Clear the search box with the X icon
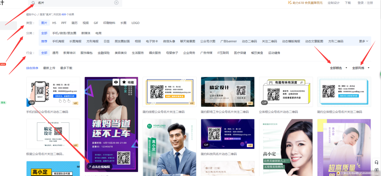This screenshot has width=381, height=176. (x=116, y=3)
